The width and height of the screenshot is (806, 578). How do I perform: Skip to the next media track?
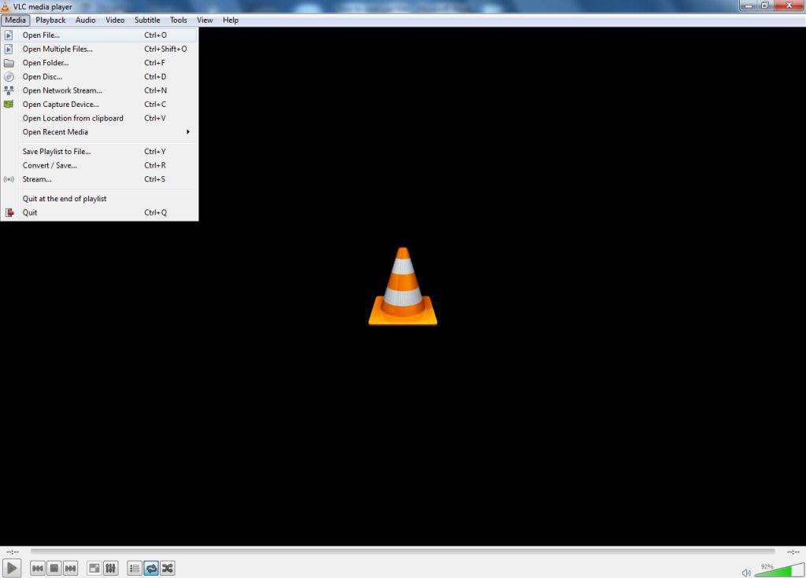[71, 568]
